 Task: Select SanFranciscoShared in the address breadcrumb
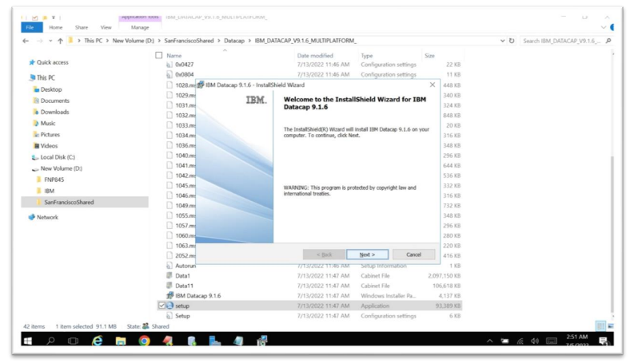(189, 41)
